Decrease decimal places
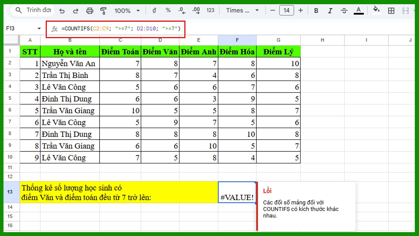Viewport: 419px width, 236px height. [181, 10]
